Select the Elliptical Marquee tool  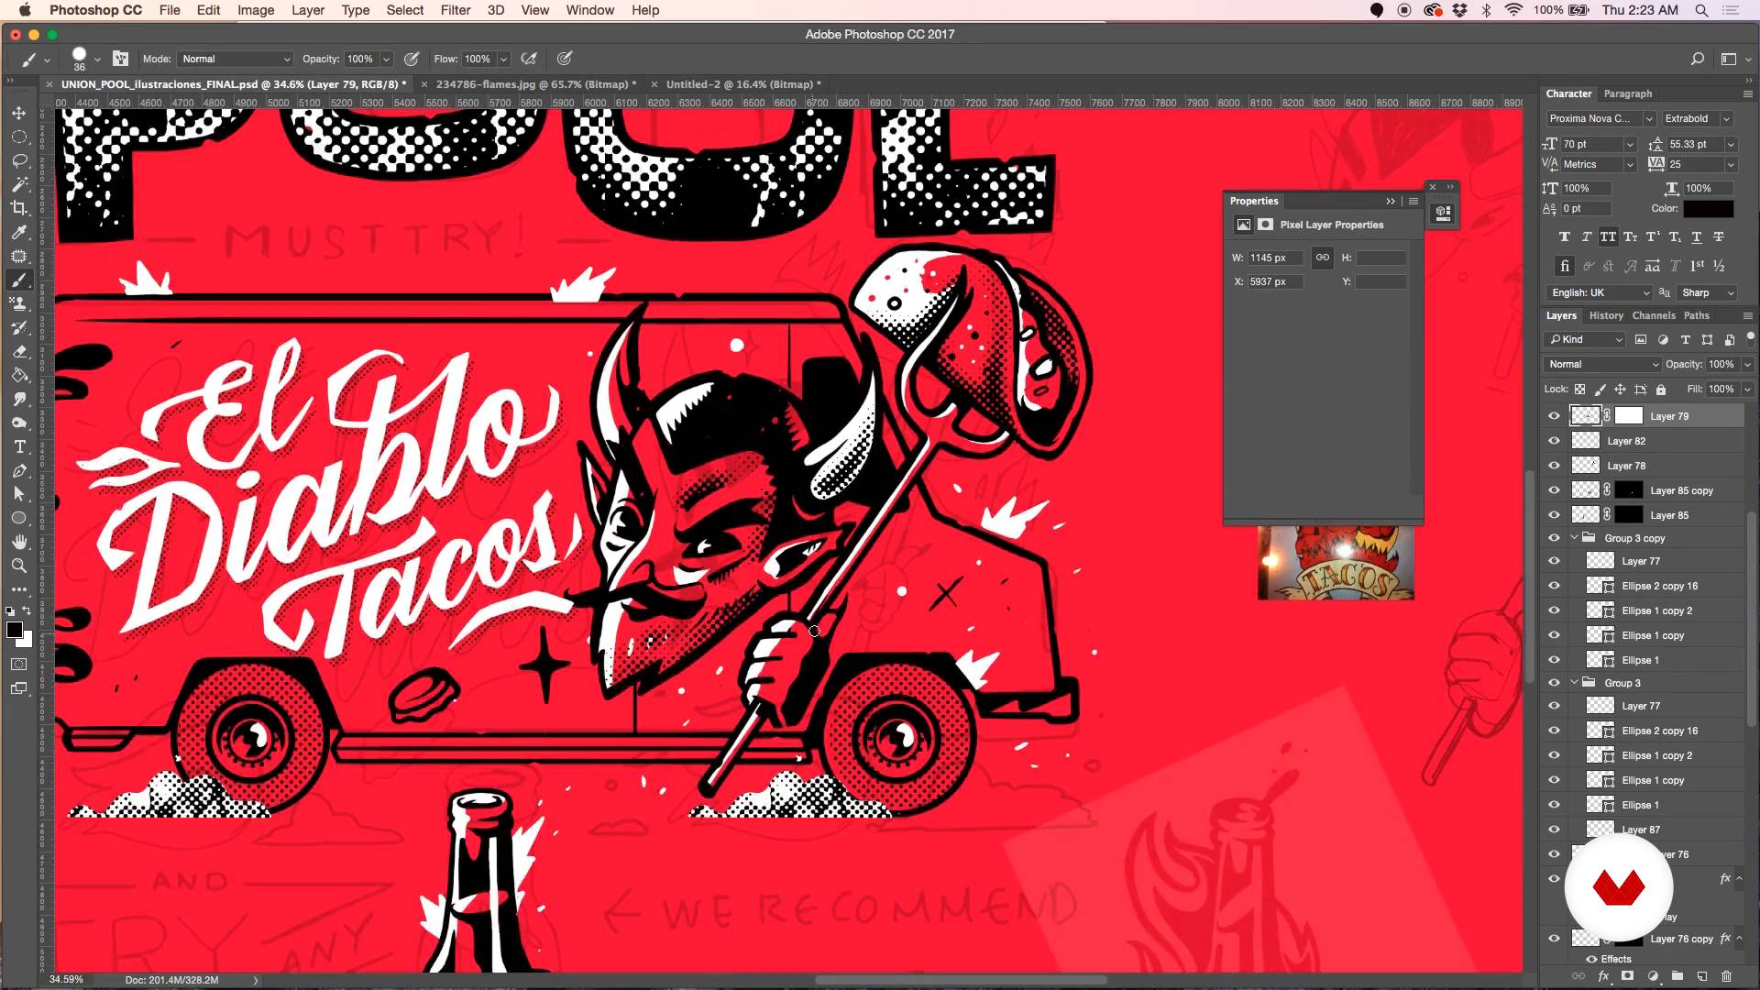click(18, 137)
